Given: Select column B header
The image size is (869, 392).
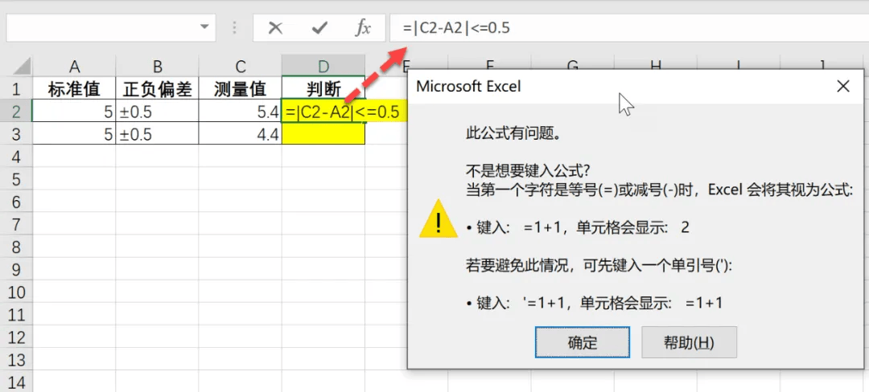Looking at the screenshot, I should click(158, 67).
